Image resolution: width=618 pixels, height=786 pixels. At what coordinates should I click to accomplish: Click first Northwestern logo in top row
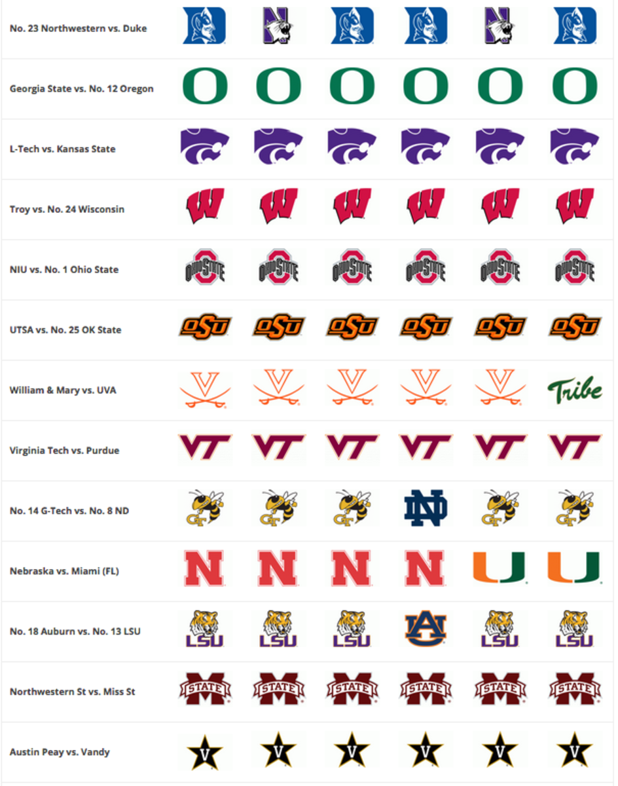tap(278, 27)
